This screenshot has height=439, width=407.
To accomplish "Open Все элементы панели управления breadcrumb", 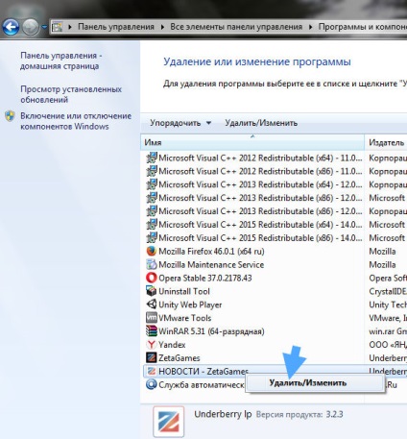I will tap(236, 27).
